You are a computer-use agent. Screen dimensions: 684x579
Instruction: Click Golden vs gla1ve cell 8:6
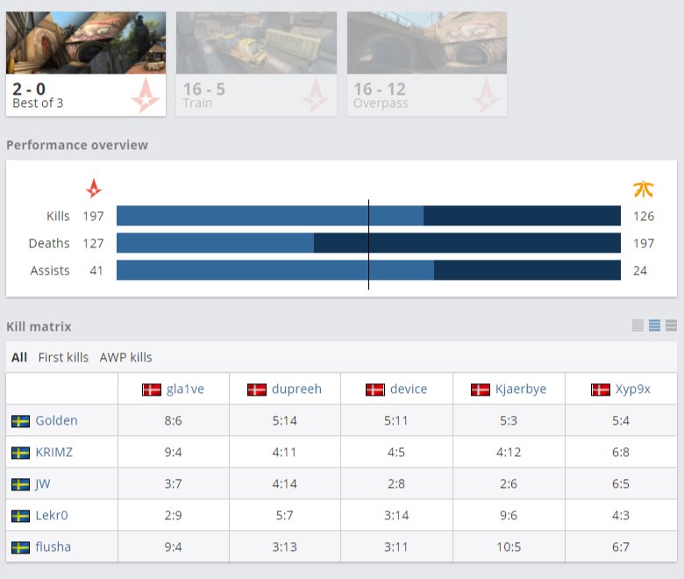pyautogui.click(x=173, y=420)
